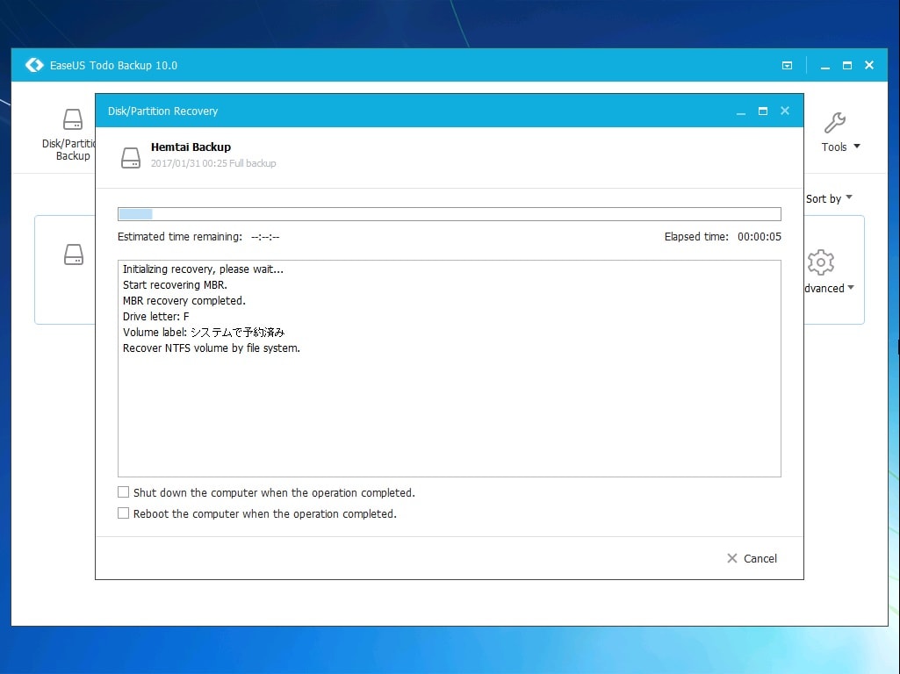
Task: Expand the Tools dropdown arrow
Action: 857,147
